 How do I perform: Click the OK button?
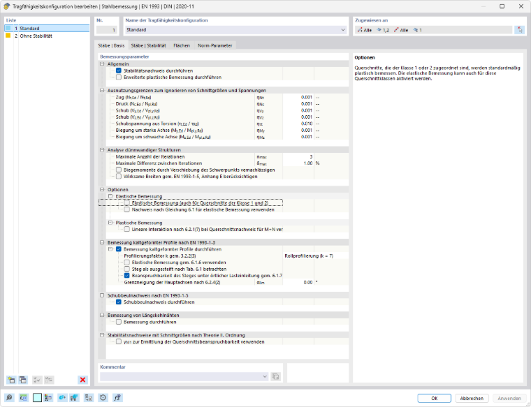pyautogui.click(x=434, y=398)
